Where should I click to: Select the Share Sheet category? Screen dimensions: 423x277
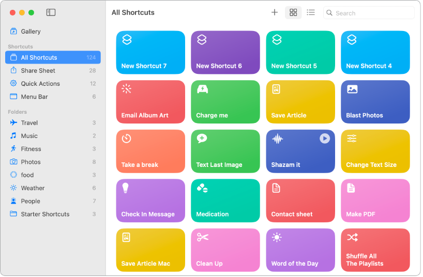pos(38,71)
